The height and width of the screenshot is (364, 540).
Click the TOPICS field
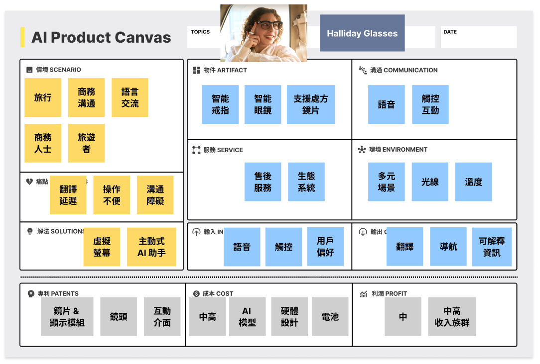coord(204,37)
